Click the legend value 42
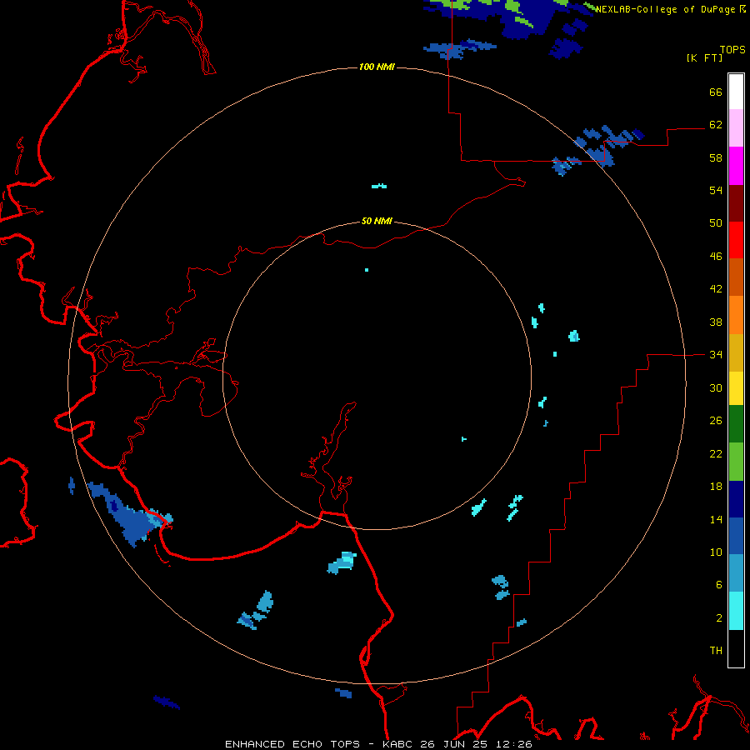Viewport: 750px width, 750px height. (x=716, y=289)
